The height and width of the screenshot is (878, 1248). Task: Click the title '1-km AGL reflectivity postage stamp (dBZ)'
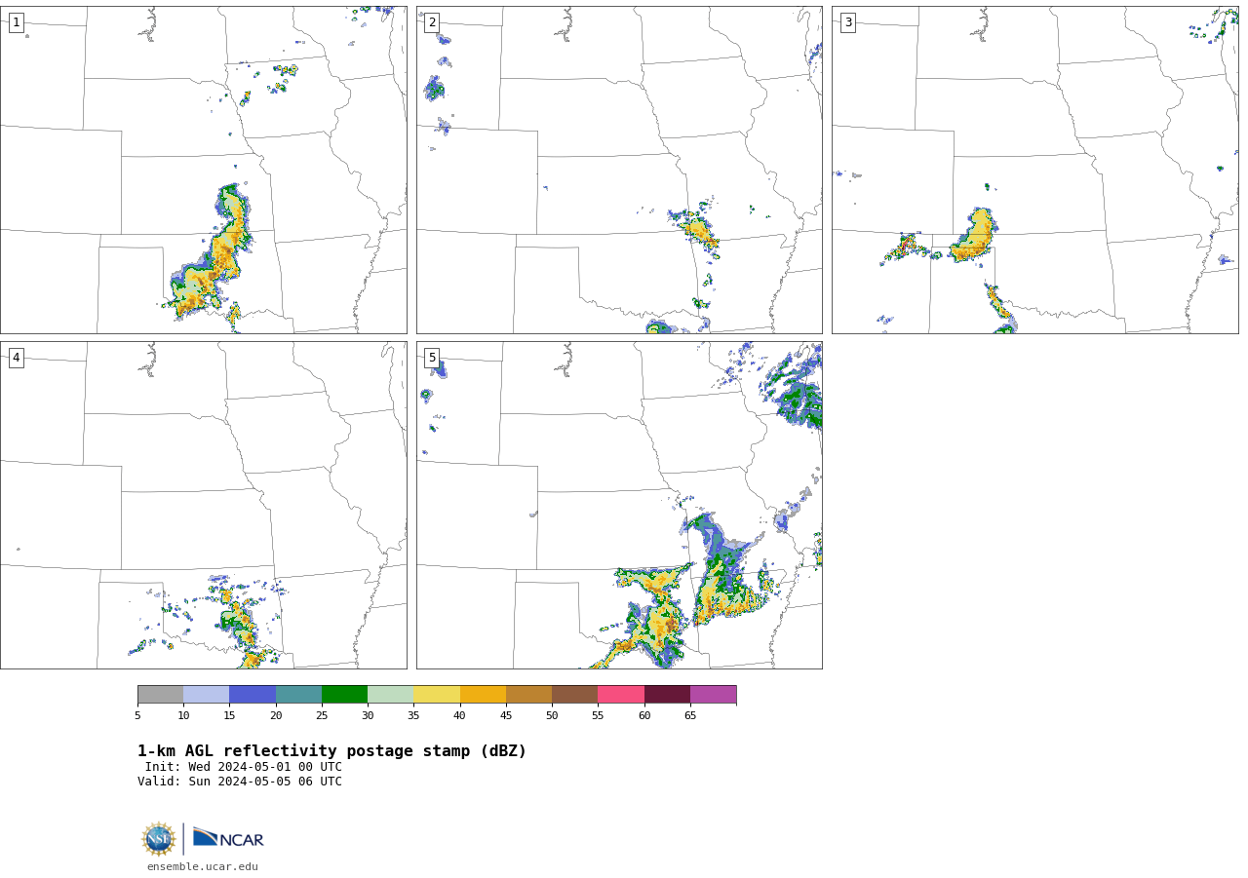(x=331, y=751)
